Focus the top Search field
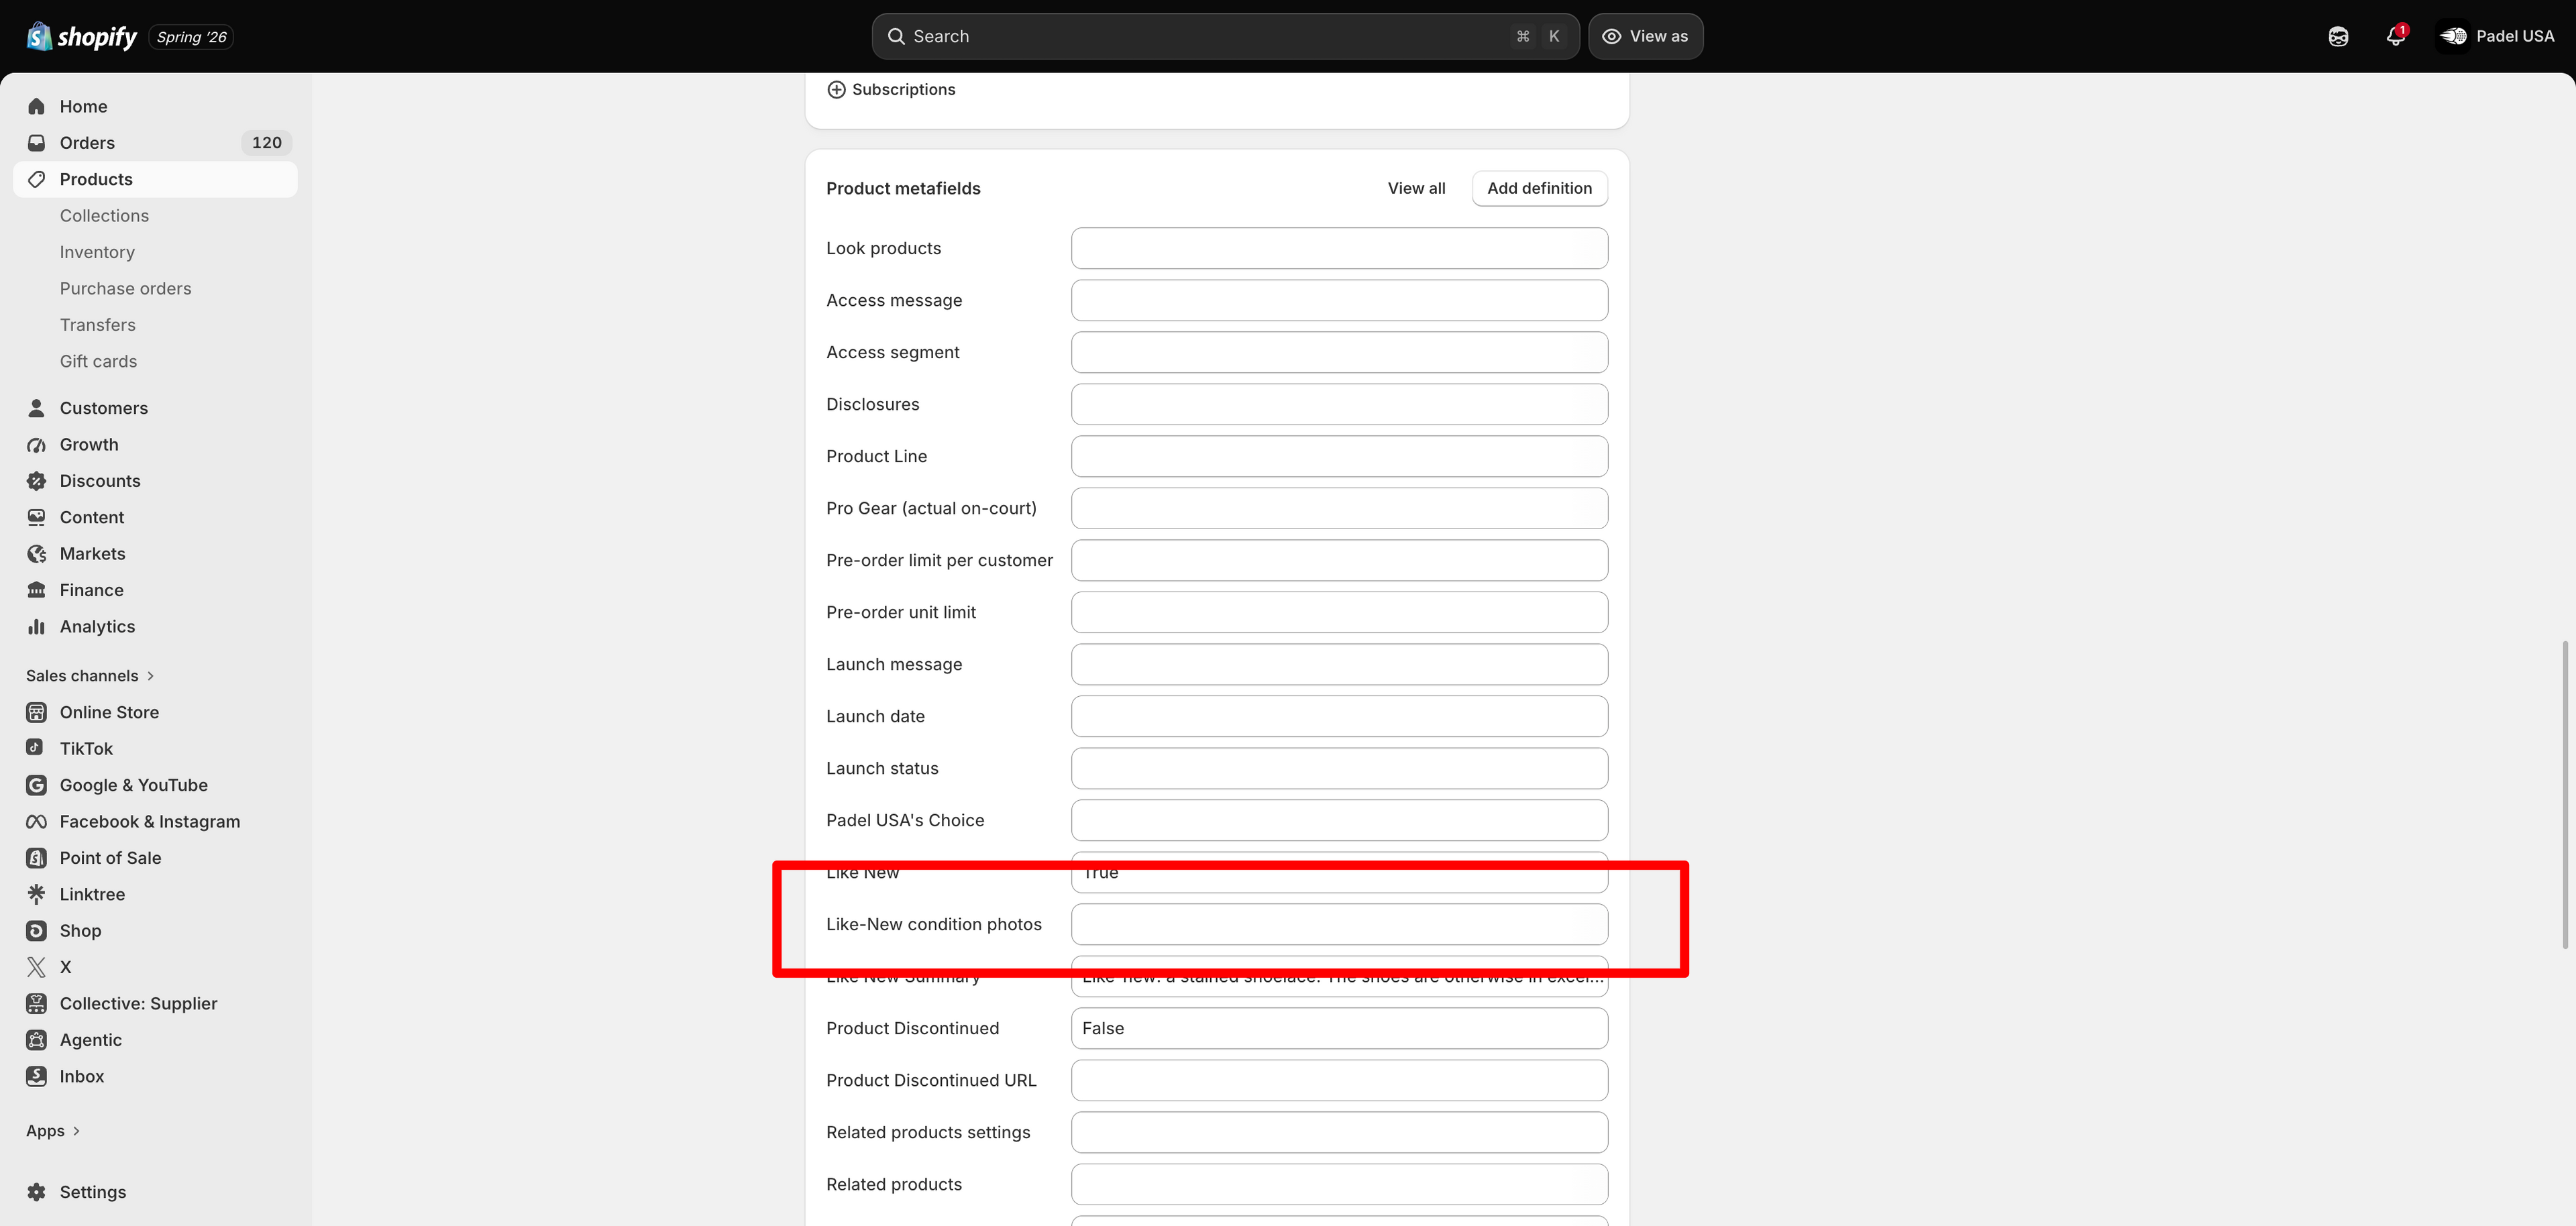2576x1226 pixels. pyautogui.click(x=1225, y=36)
